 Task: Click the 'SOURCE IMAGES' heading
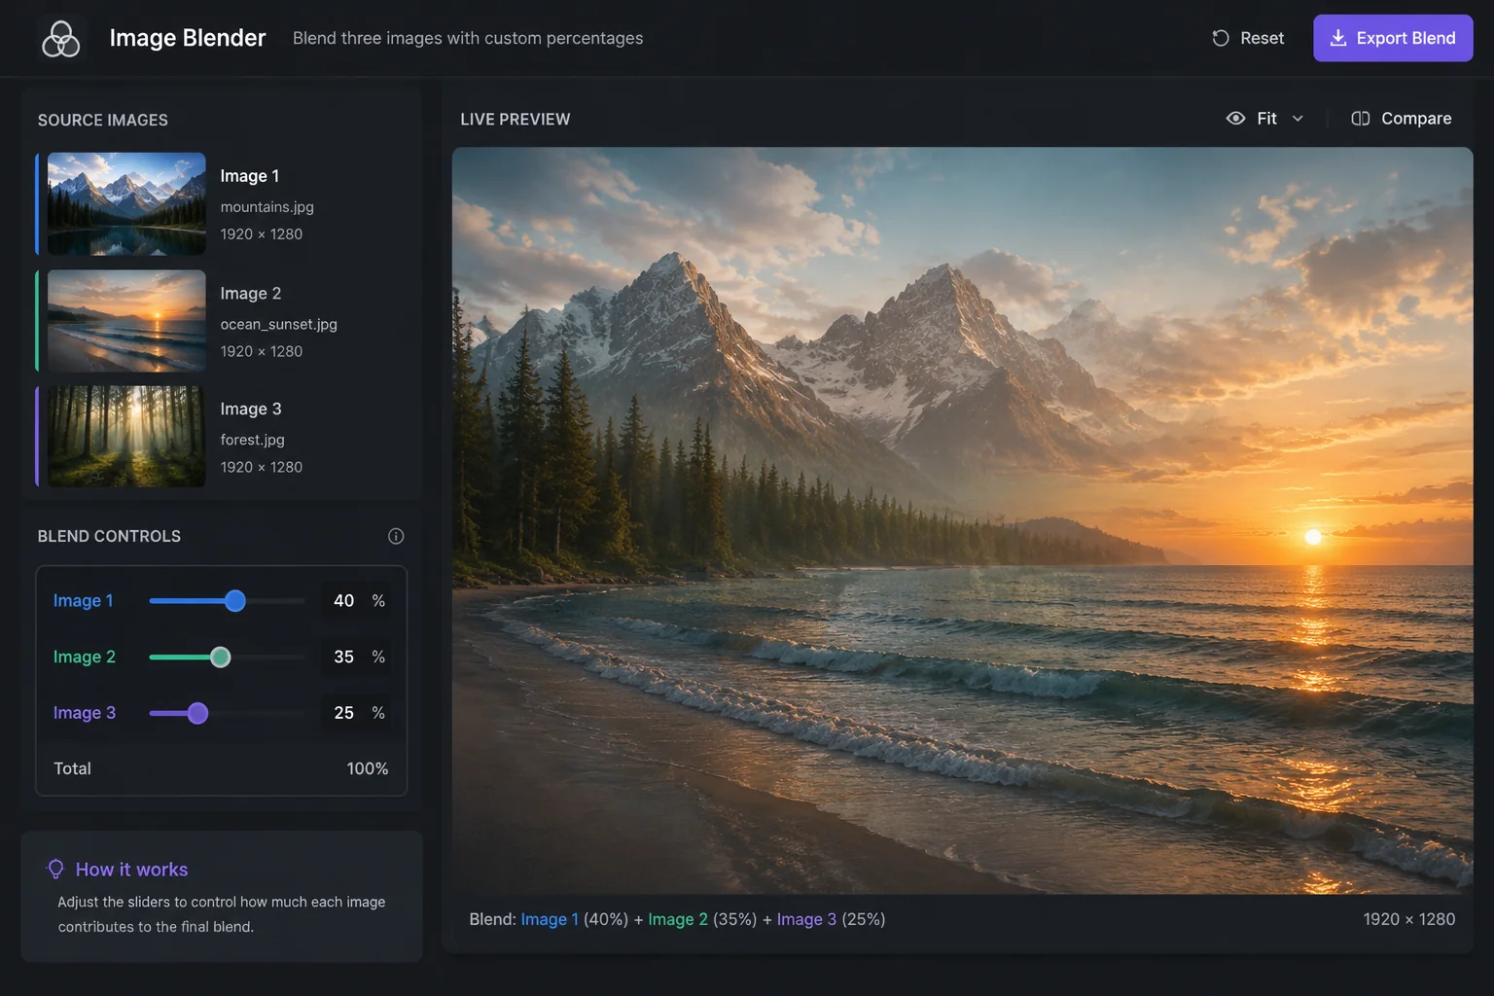pos(102,120)
